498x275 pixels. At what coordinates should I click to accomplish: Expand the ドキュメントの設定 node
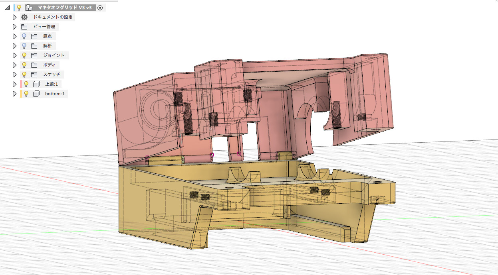coord(15,17)
